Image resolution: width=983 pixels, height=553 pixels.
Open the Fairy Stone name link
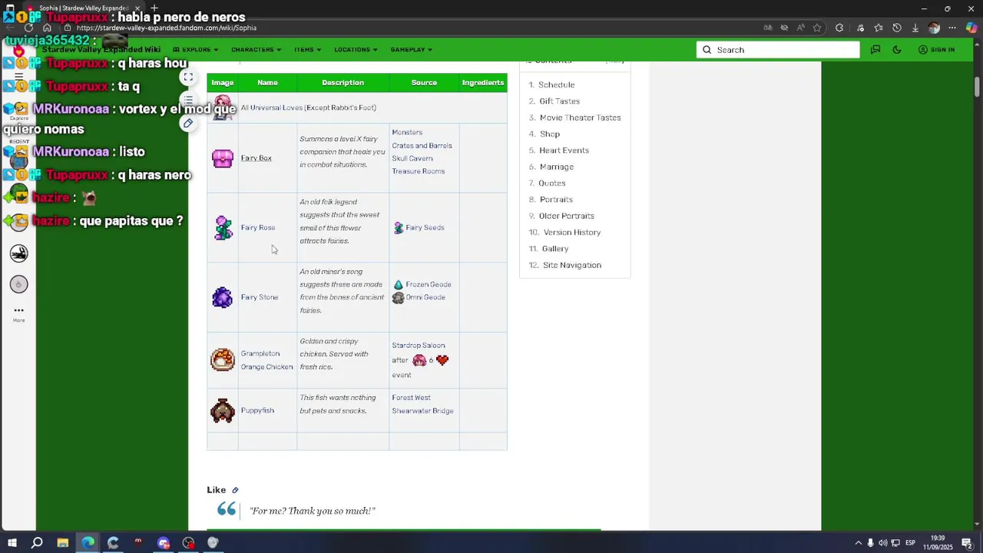coord(260,297)
